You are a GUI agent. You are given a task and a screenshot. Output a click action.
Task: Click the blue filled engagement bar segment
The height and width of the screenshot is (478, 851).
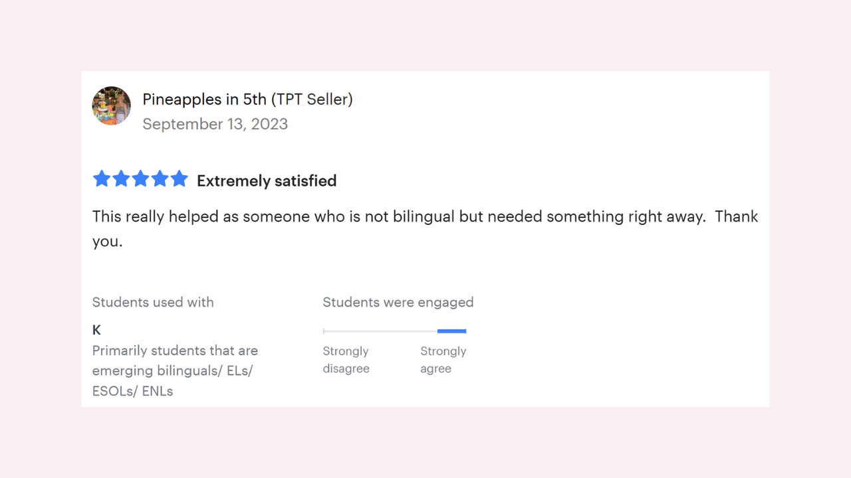(x=451, y=331)
